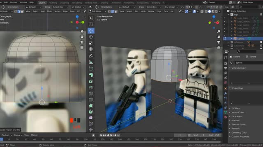Open the Playback dropdown in timeline
The height and width of the screenshot is (147, 263).
coord(7,135)
